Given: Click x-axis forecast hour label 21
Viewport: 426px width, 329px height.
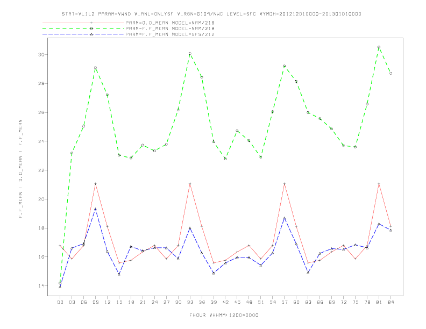Looking at the screenshot, I should (x=143, y=302).
